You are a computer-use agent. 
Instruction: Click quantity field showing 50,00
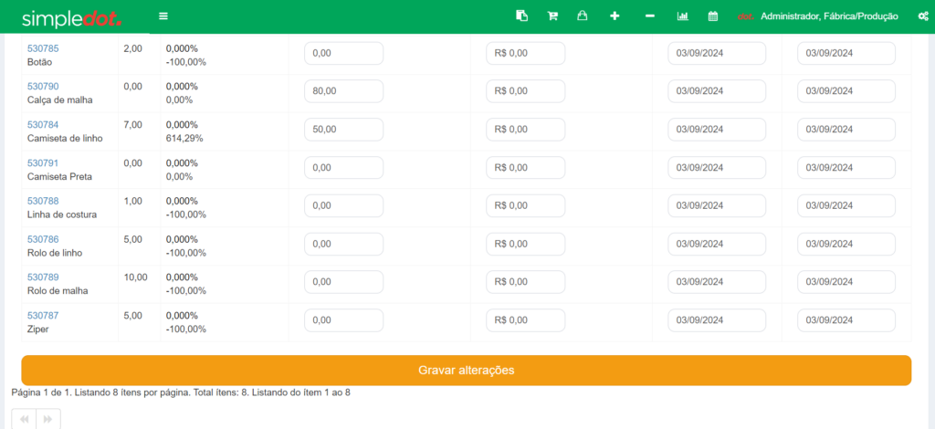(x=343, y=130)
